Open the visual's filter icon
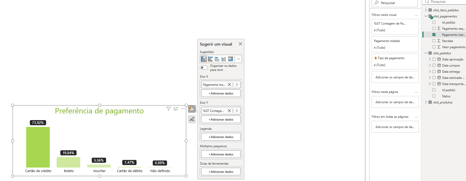 tap(168, 109)
